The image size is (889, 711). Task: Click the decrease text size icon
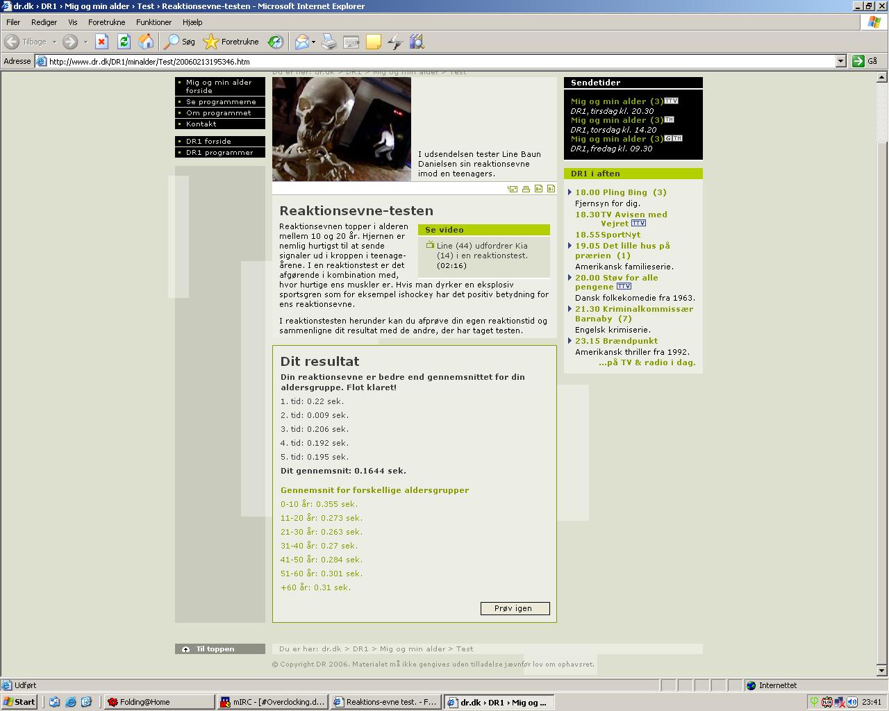(551, 189)
